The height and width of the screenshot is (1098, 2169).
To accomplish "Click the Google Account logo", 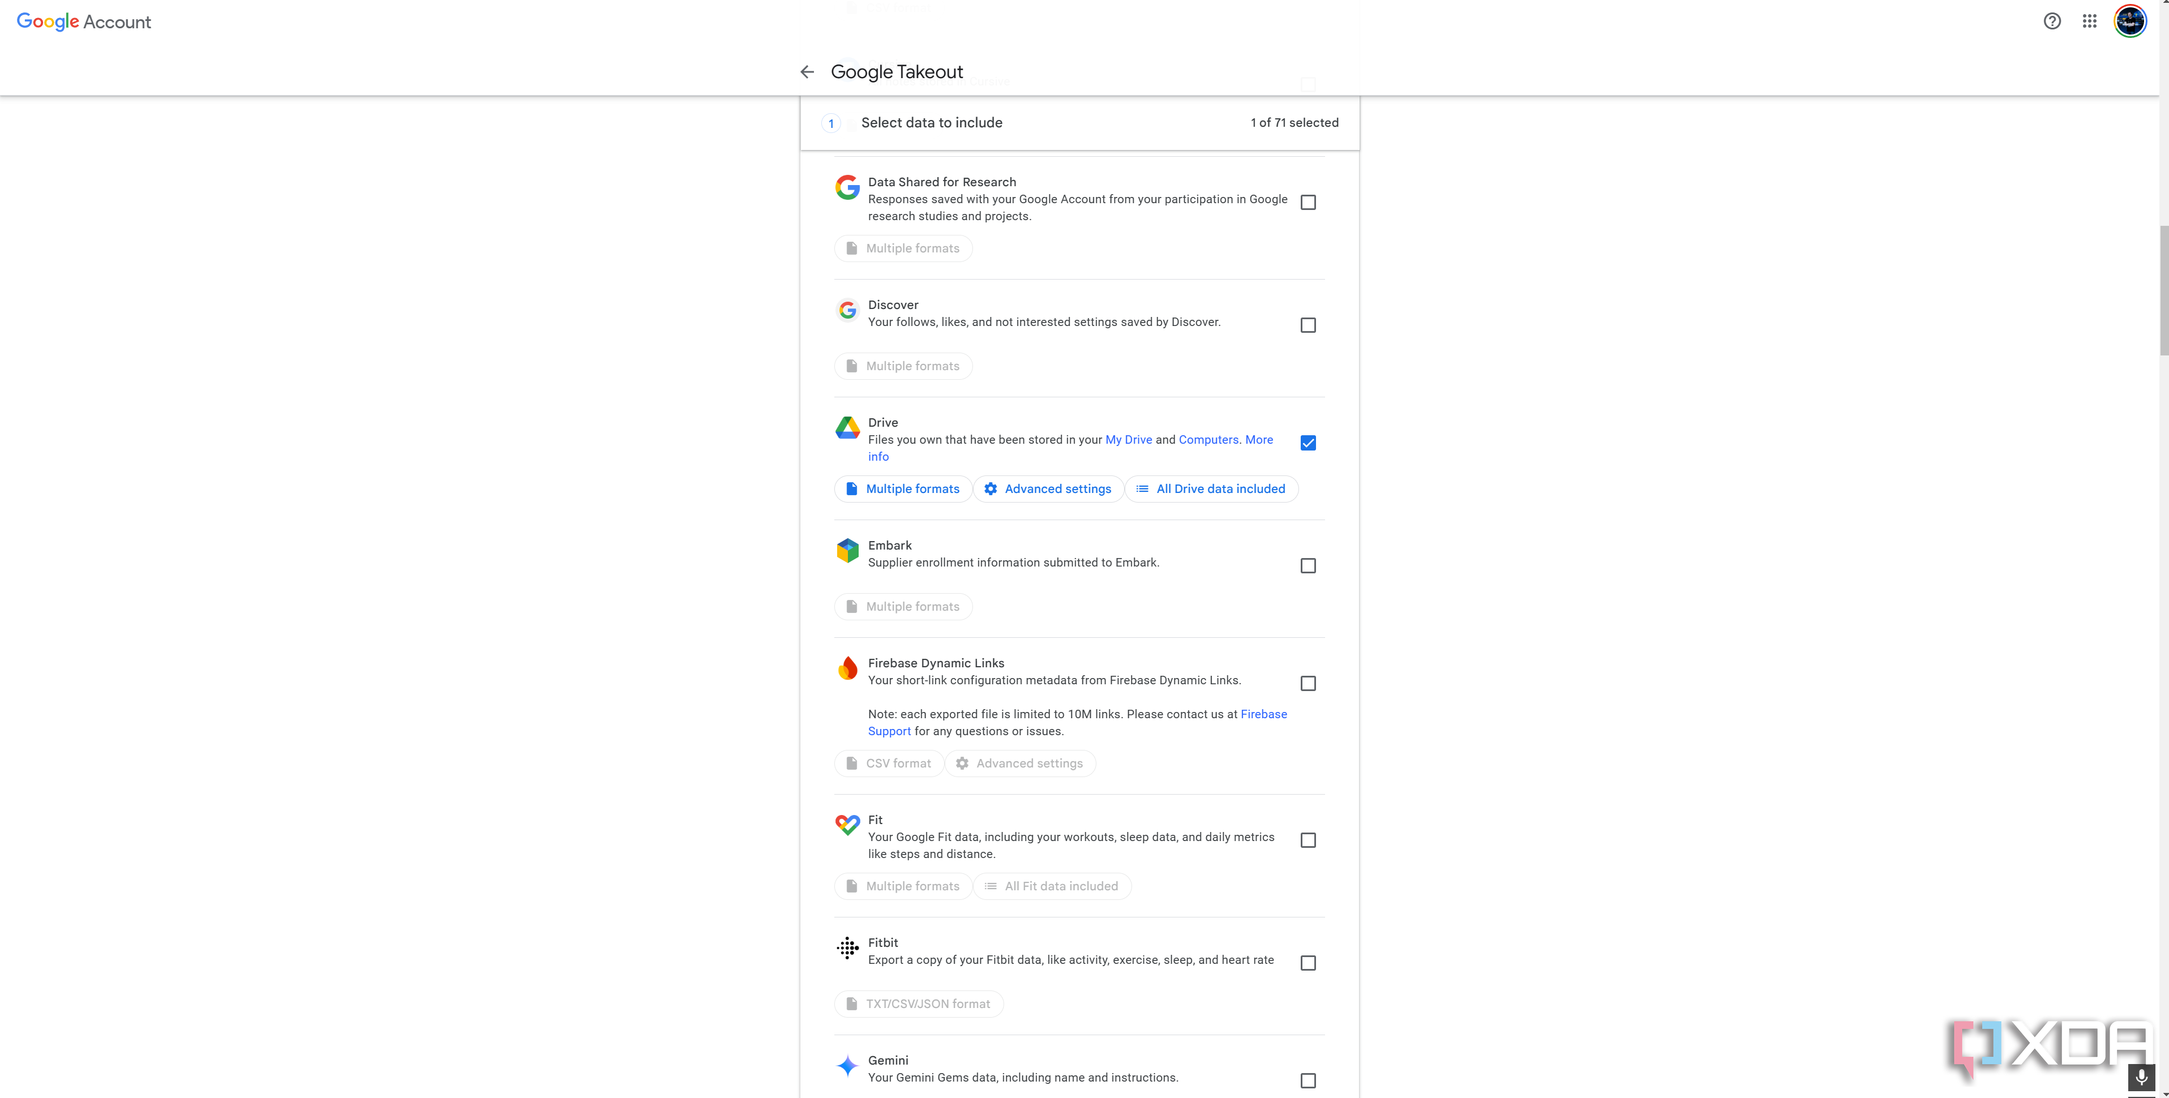I will pos(83,22).
